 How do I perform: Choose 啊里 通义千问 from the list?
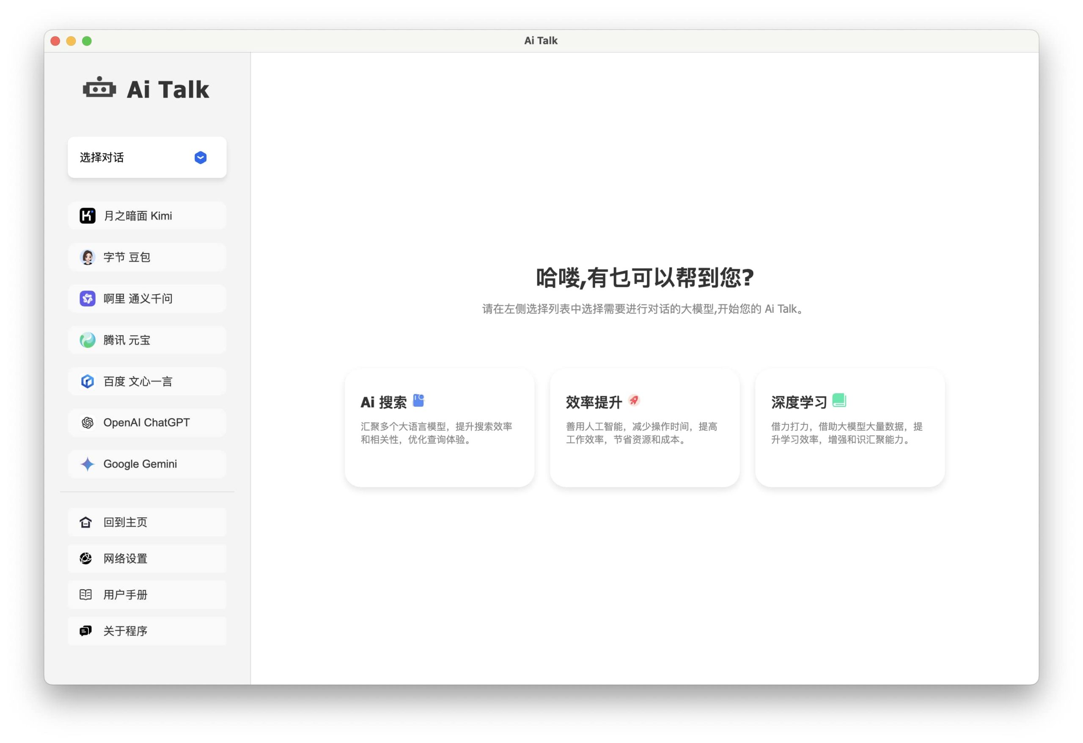[147, 298]
